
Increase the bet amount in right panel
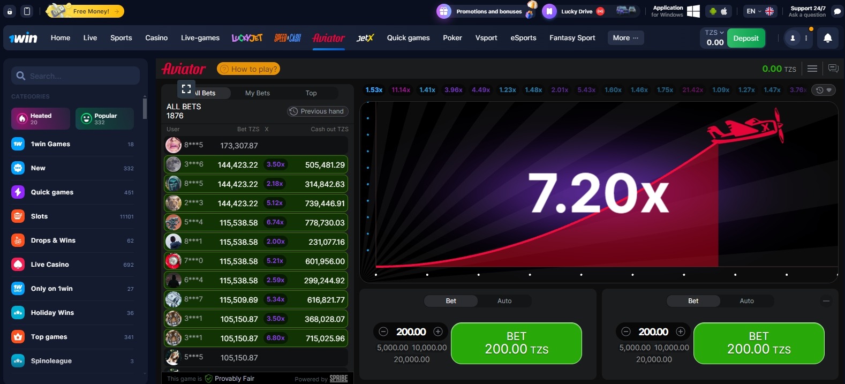(681, 332)
